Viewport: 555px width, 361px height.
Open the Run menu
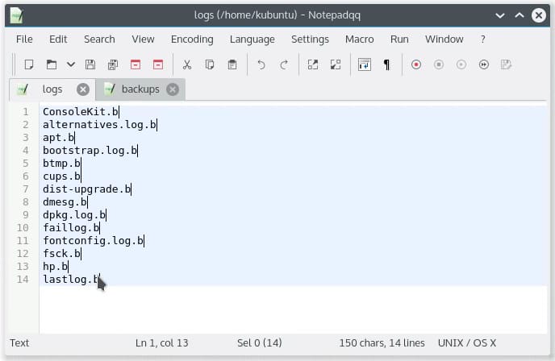[x=399, y=39]
